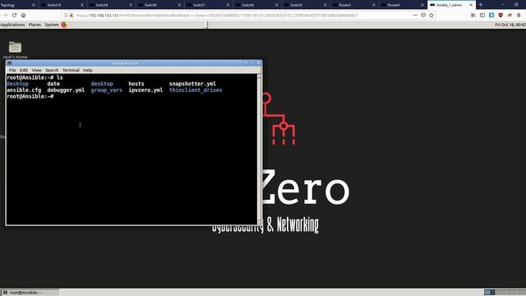The width and height of the screenshot is (526, 296).
Task: Close the Switch10 browser tab
Action: (82, 5)
